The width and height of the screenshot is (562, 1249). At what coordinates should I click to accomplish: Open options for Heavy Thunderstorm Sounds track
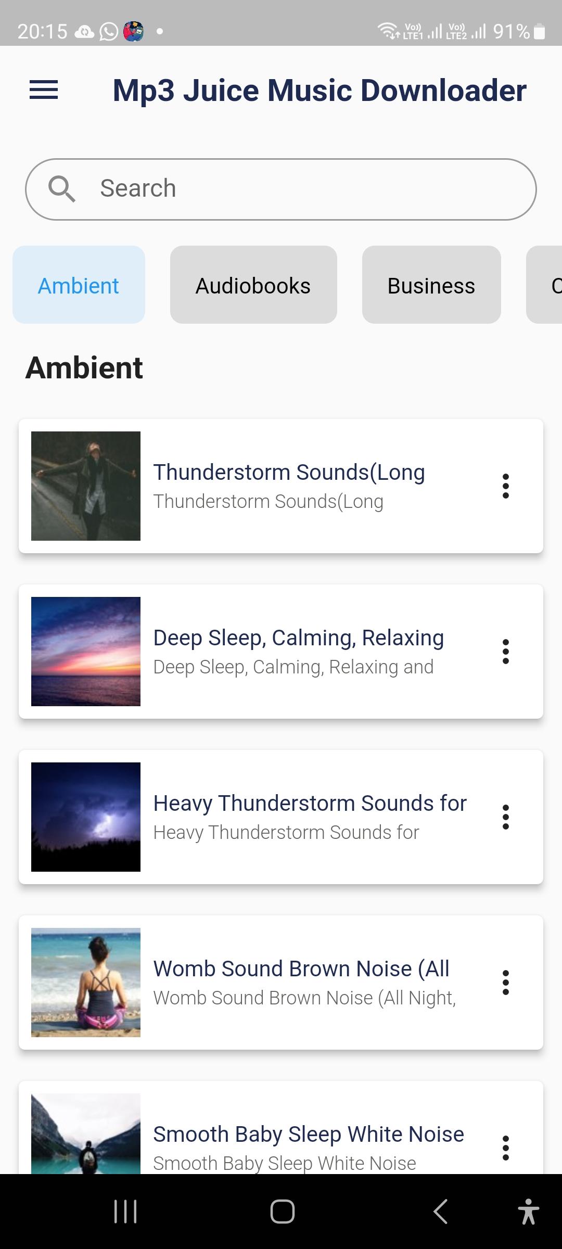coord(505,817)
